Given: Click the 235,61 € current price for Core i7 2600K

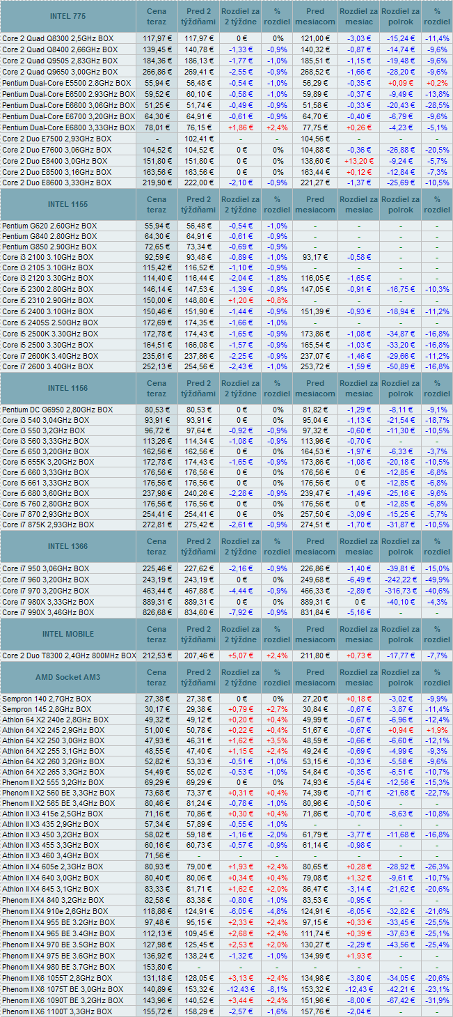Looking at the screenshot, I should click(157, 356).
